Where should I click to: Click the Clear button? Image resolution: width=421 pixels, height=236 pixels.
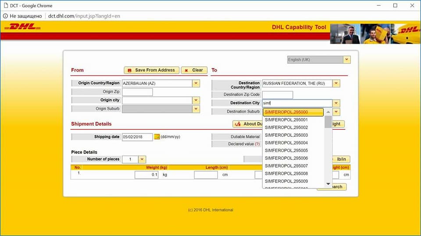click(194, 70)
